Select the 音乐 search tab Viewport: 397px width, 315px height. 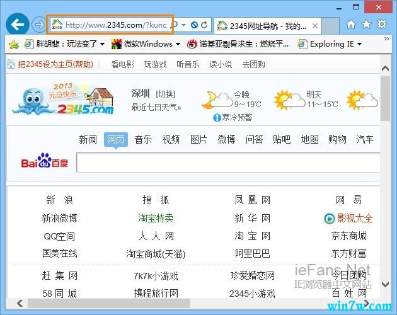pos(143,139)
